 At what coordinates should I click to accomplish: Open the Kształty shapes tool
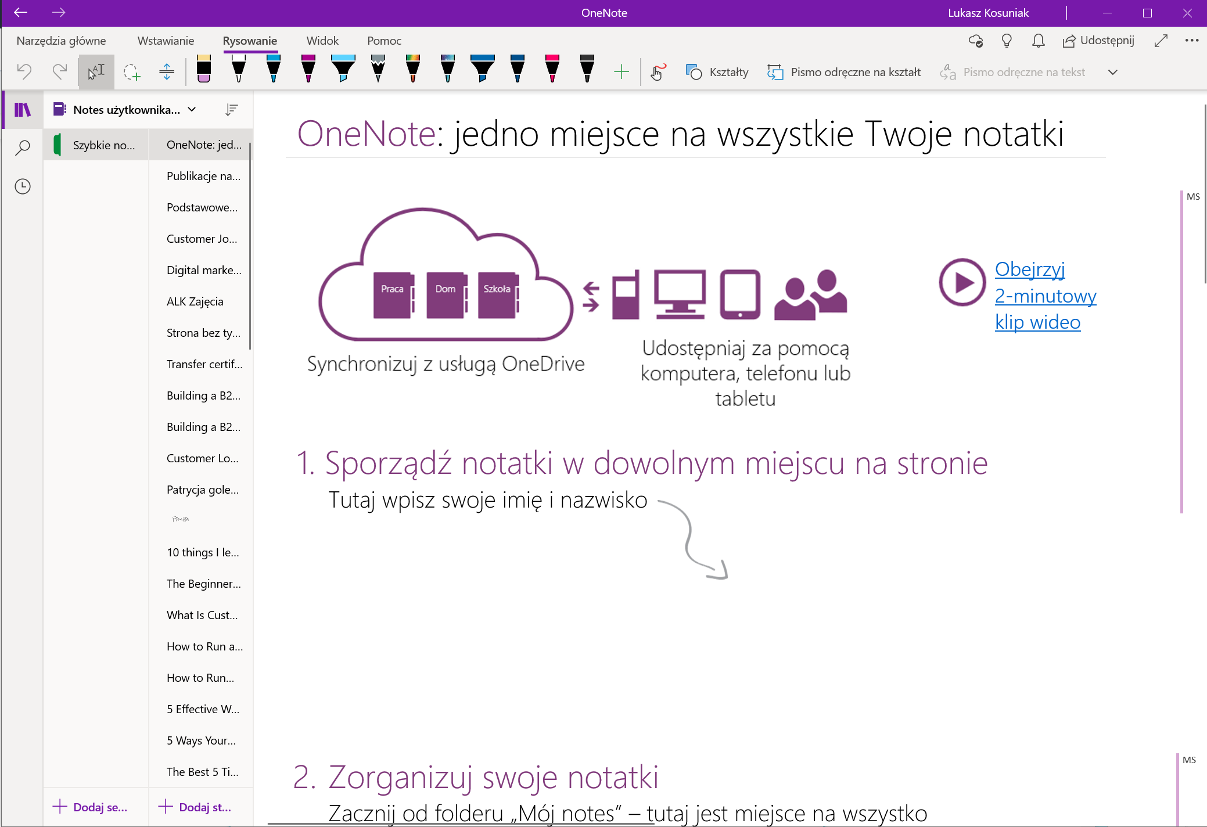coord(717,72)
